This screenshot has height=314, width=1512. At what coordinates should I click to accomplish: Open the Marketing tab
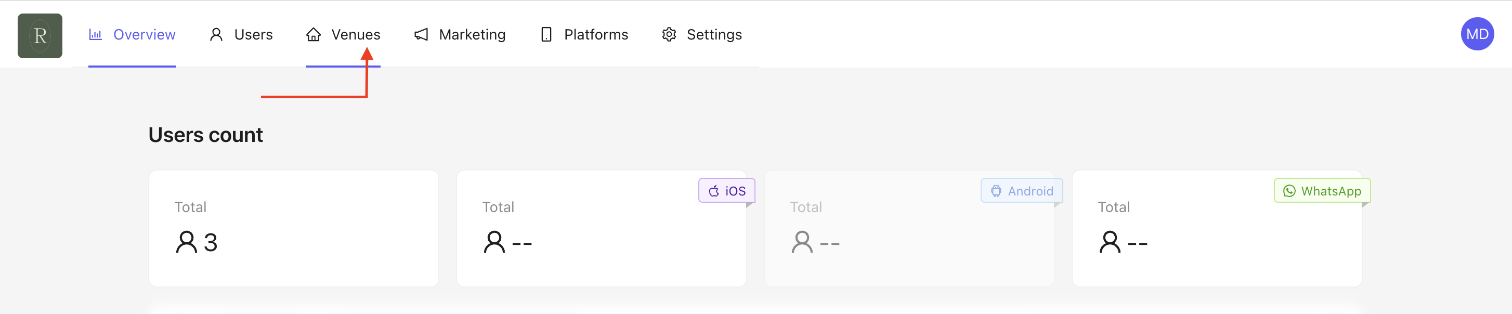[472, 35]
